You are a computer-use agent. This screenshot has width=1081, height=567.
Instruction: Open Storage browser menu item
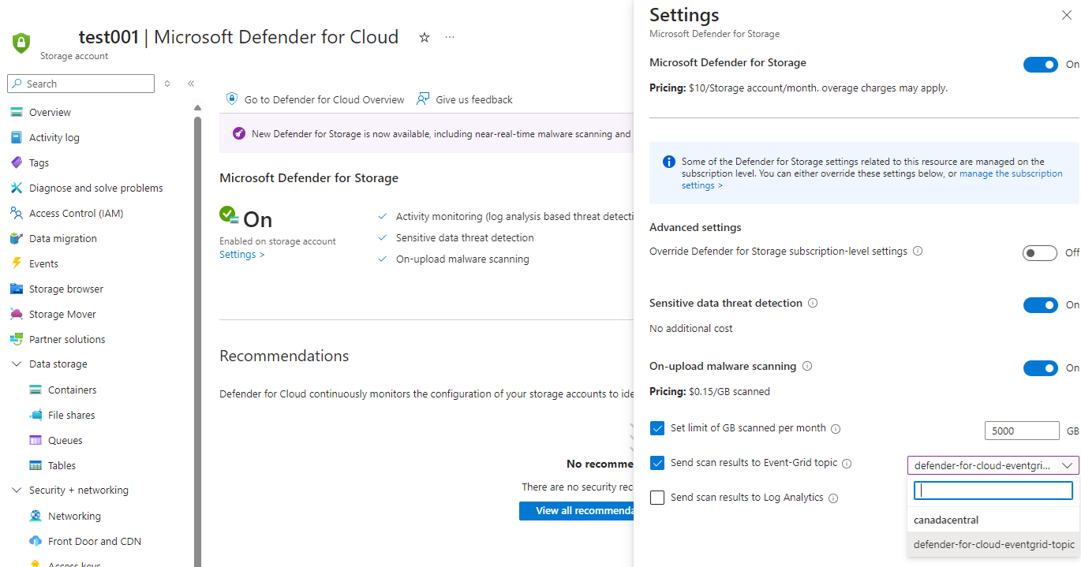point(66,289)
